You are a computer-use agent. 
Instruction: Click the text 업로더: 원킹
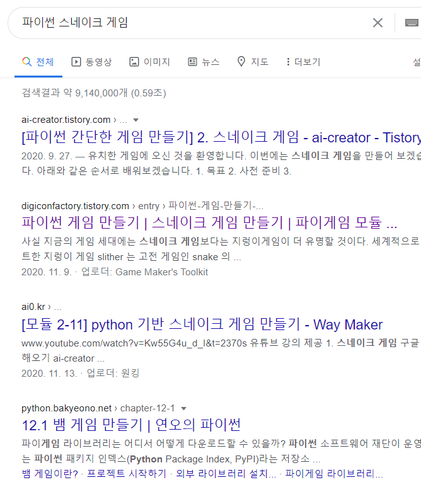(113, 373)
